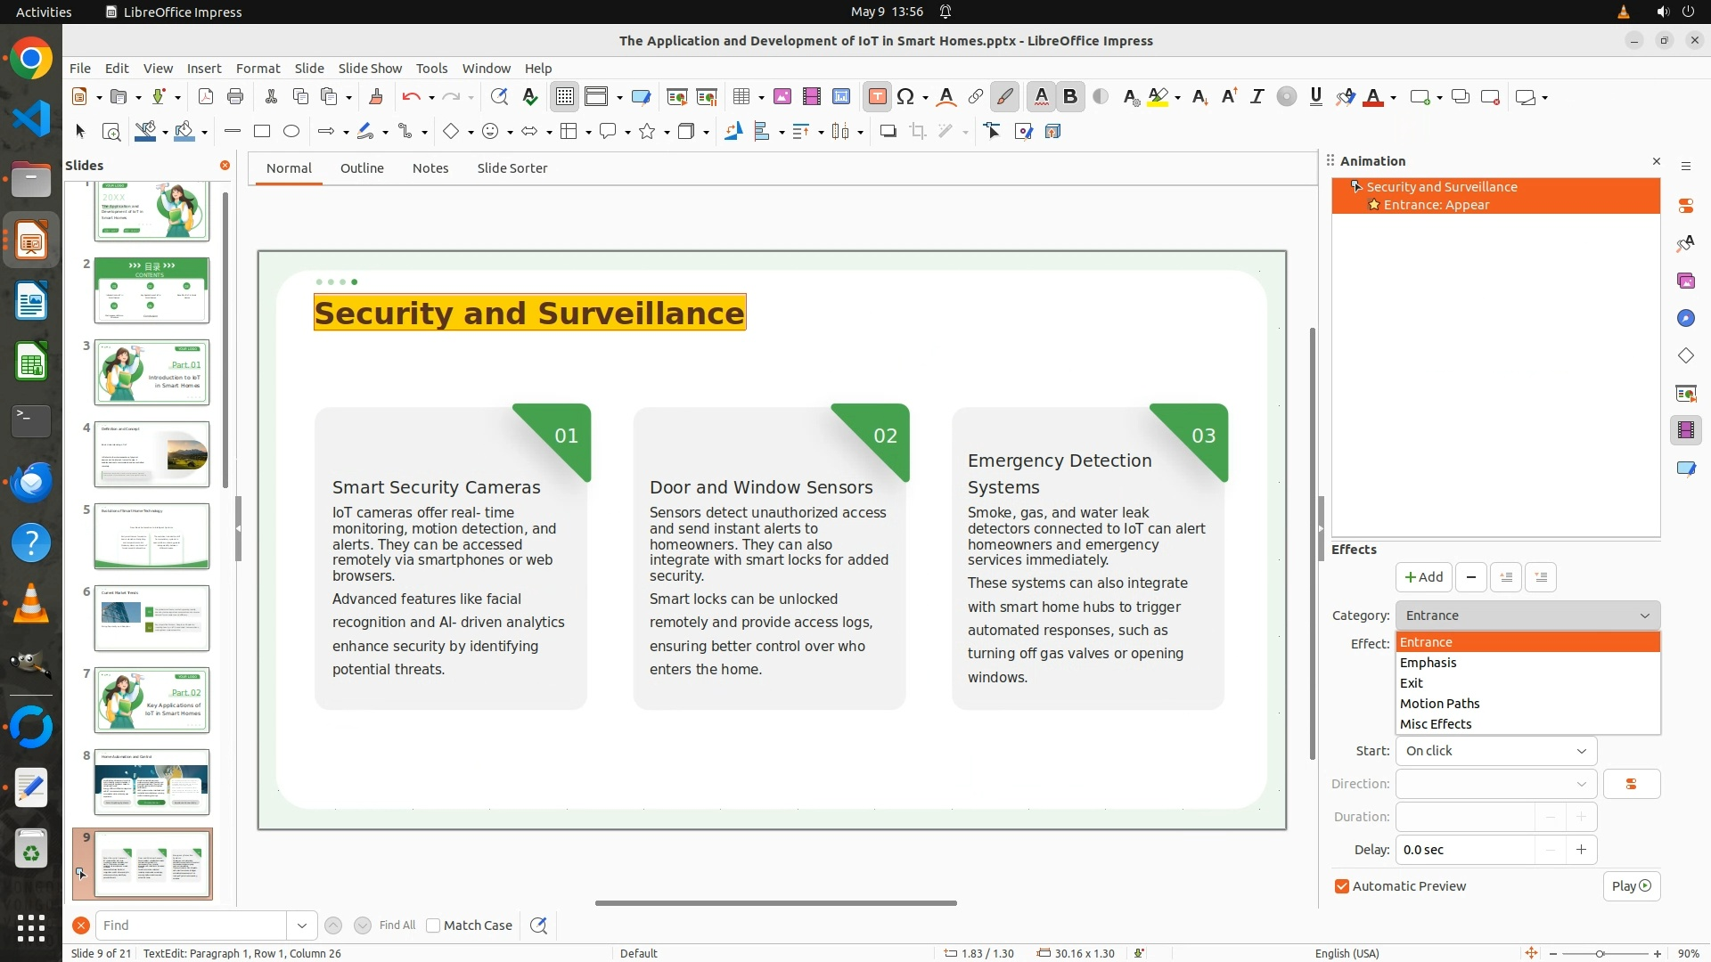Click the Insert Table icon

tap(741, 97)
